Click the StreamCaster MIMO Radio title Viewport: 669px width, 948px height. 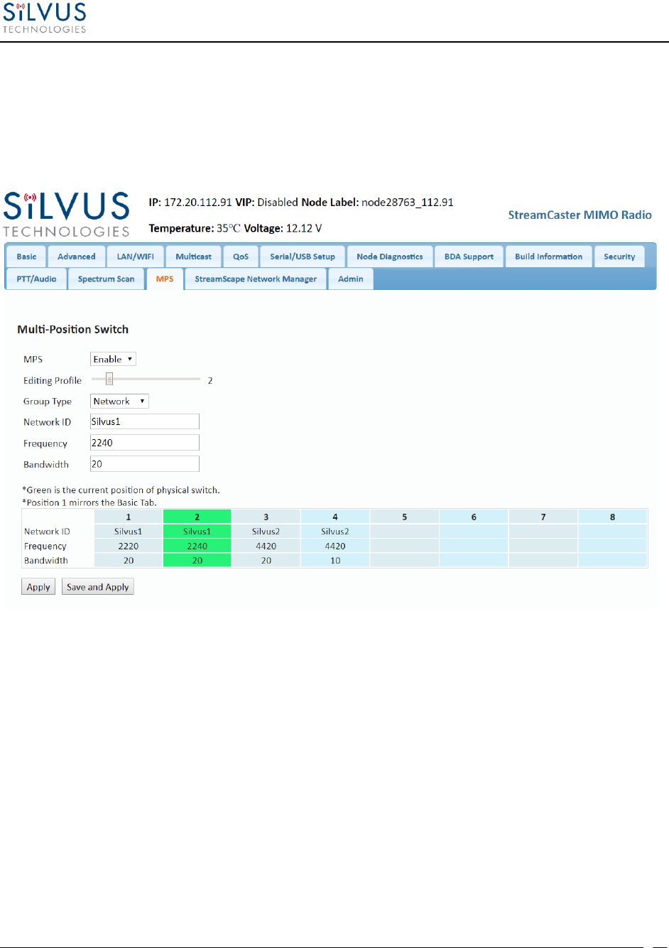(x=580, y=215)
